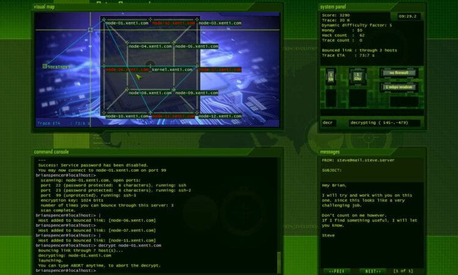Viewport: 458px width, 275px height.
Task: Go to the next message
Action: tap(371, 270)
